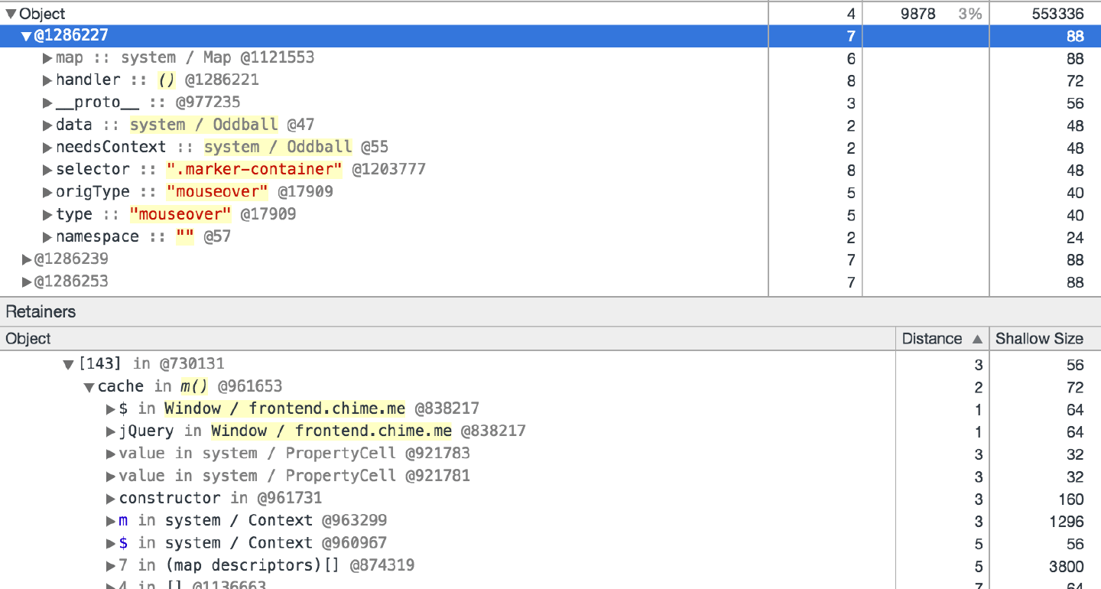Expand the needsContext property row
The height and width of the screenshot is (589, 1101).
47,148
